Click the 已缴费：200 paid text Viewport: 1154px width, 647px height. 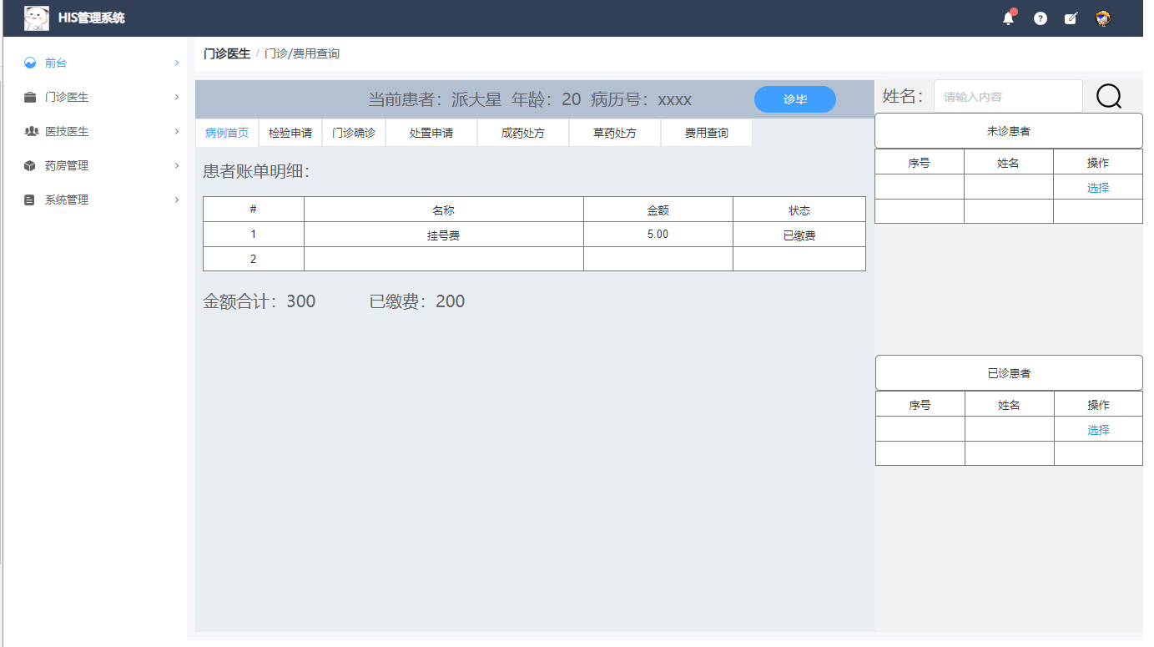pyautogui.click(x=417, y=301)
